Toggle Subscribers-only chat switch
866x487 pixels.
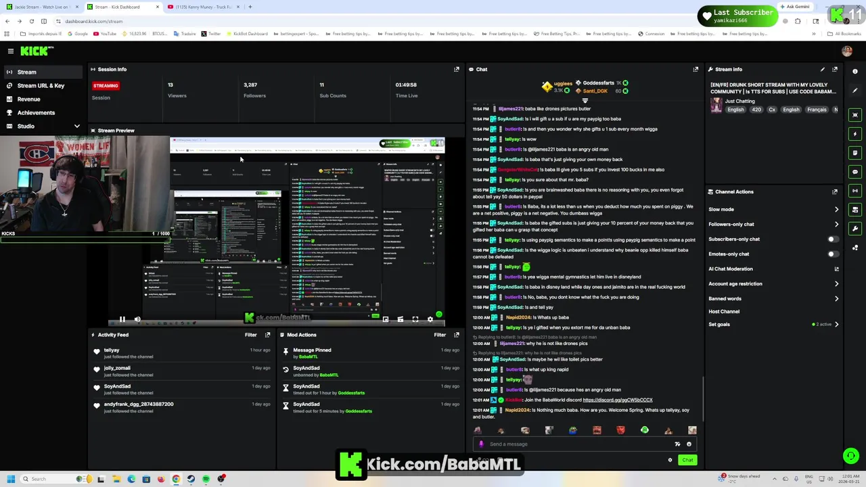(833, 239)
